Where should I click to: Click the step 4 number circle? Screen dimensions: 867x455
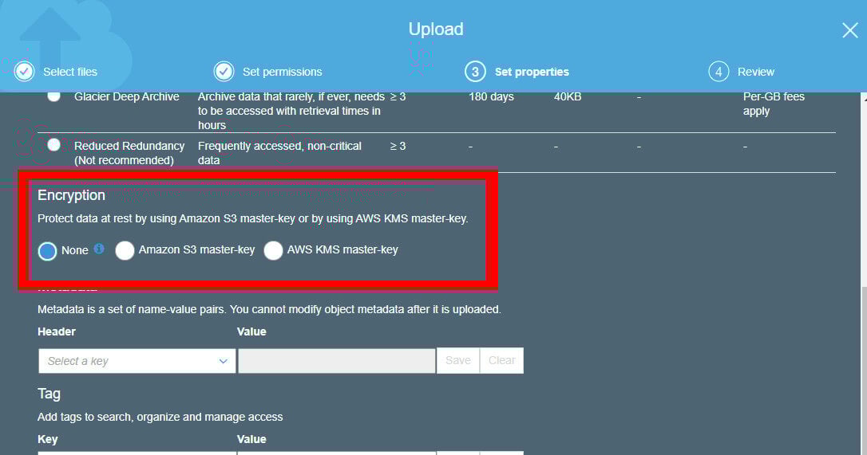tap(719, 72)
